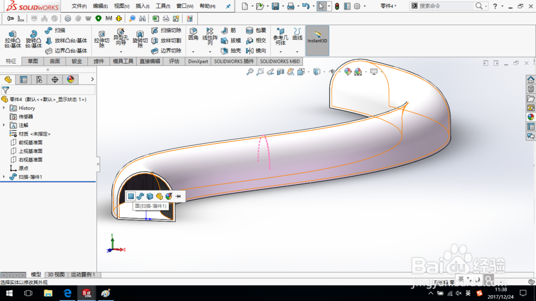Click the Lofted Boss/Base (放样凸台/基体) tool

pos(66,41)
